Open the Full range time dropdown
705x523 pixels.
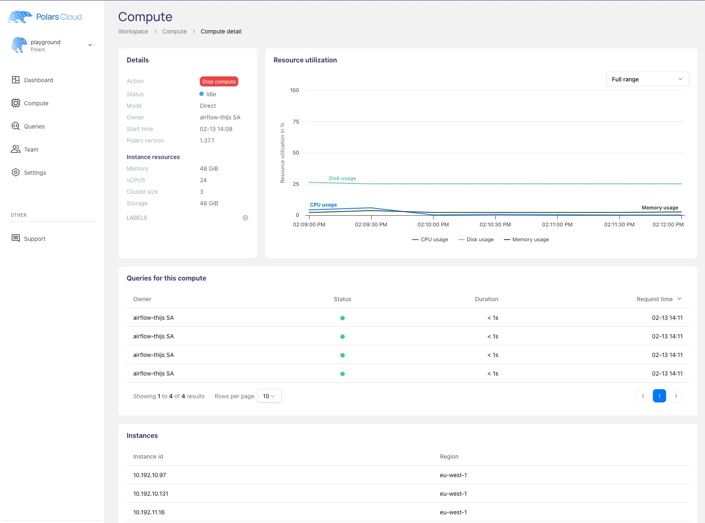point(647,79)
